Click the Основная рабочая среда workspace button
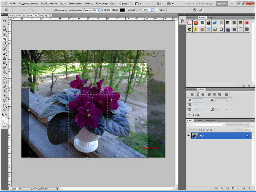Screen dimensions: 256x192 click(198, 4)
